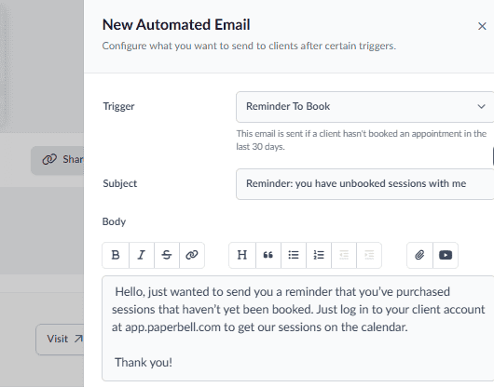The height and width of the screenshot is (387, 494).
Task: Decrease indent level in the editor toolbar
Action: coord(344,255)
